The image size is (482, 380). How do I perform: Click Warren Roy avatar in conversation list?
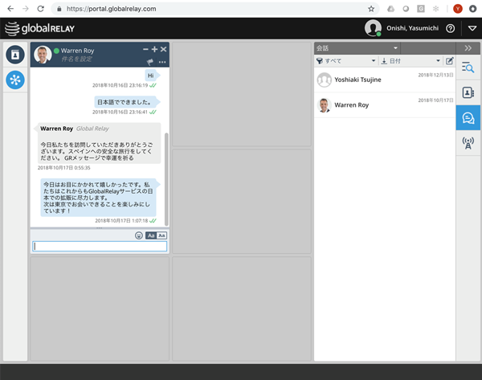coord(325,105)
